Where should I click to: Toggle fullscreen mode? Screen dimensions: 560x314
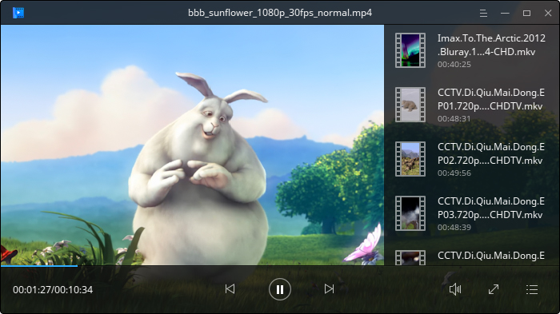pos(494,289)
